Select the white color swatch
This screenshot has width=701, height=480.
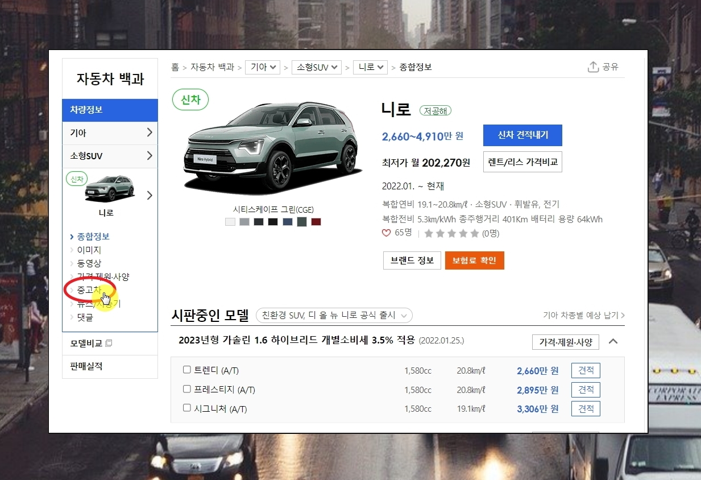pos(230,222)
